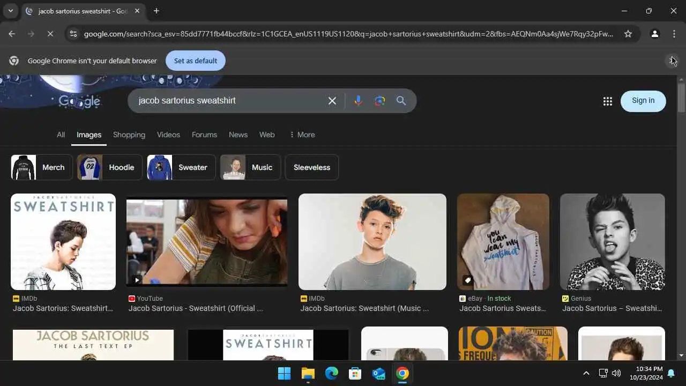The image size is (686, 386).
Task: Open the Genius black-and-white photo
Action: tap(613, 242)
